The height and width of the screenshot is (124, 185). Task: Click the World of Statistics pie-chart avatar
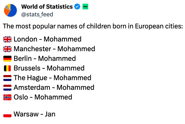(x=10, y=10)
